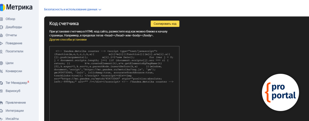Select the Отчеты bar chart icon

click(x=2, y=35)
